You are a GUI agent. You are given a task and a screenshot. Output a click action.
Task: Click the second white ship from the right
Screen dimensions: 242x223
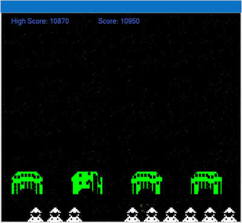coord(210,215)
